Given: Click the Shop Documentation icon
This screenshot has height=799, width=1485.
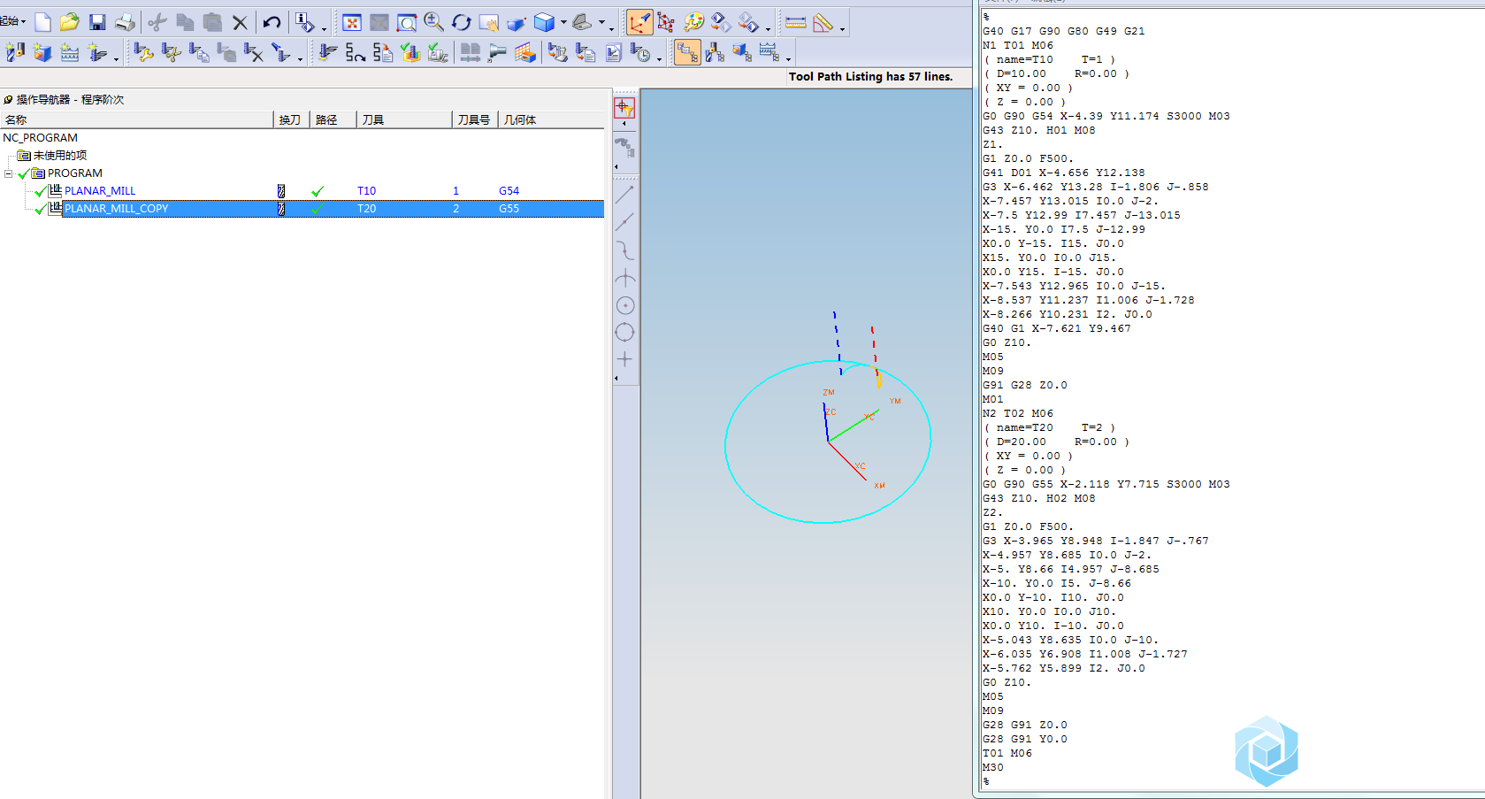Looking at the screenshot, I should 614,53.
